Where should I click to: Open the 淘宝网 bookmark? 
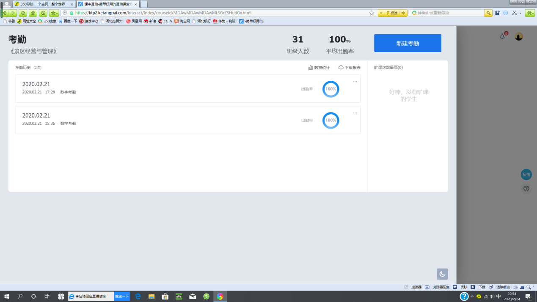click(x=182, y=21)
